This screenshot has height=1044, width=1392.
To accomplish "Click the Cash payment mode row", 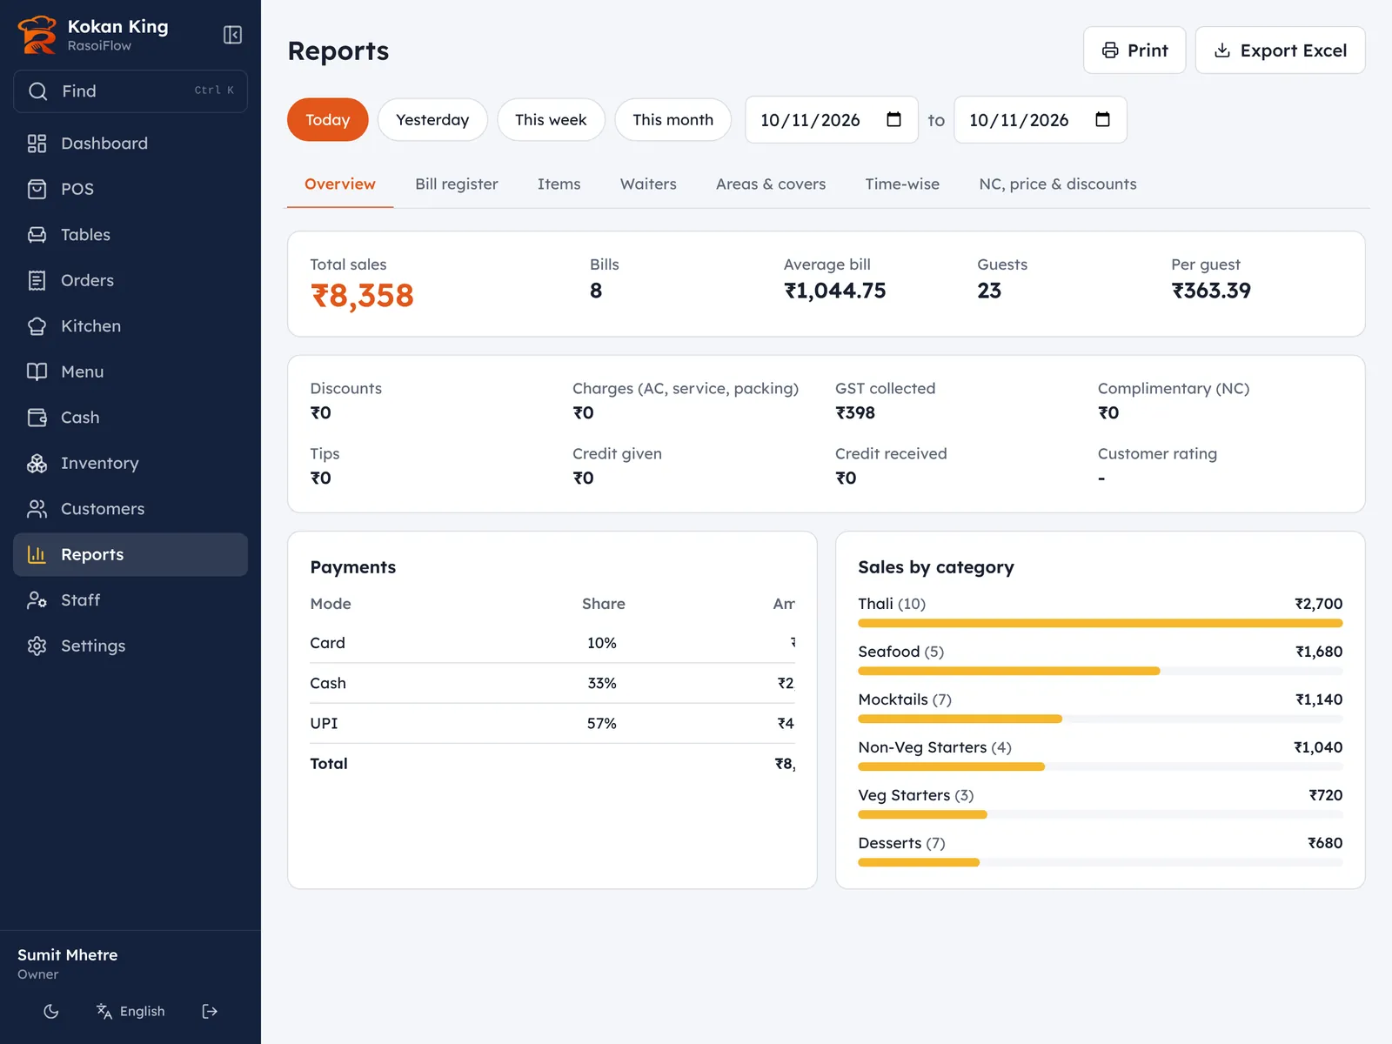I will point(552,684).
